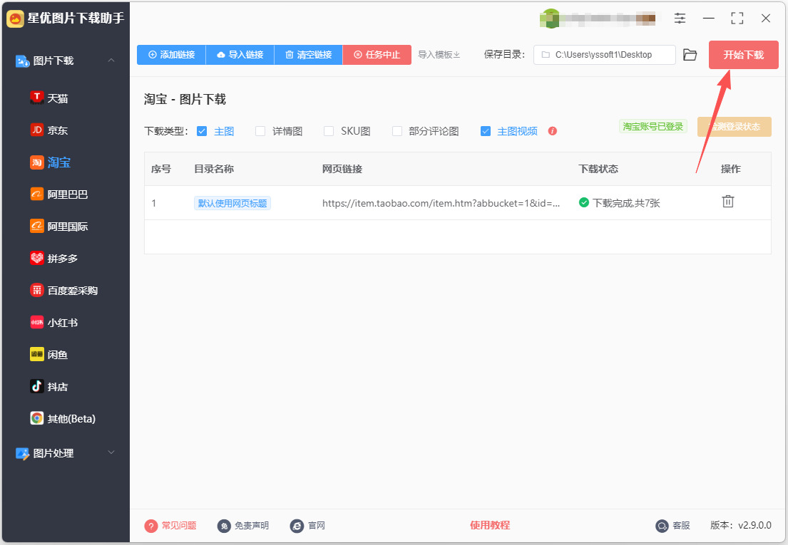Image resolution: width=788 pixels, height=545 pixels.
Task: Check the SKU图 checkbox
Action: [x=329, y=131]
